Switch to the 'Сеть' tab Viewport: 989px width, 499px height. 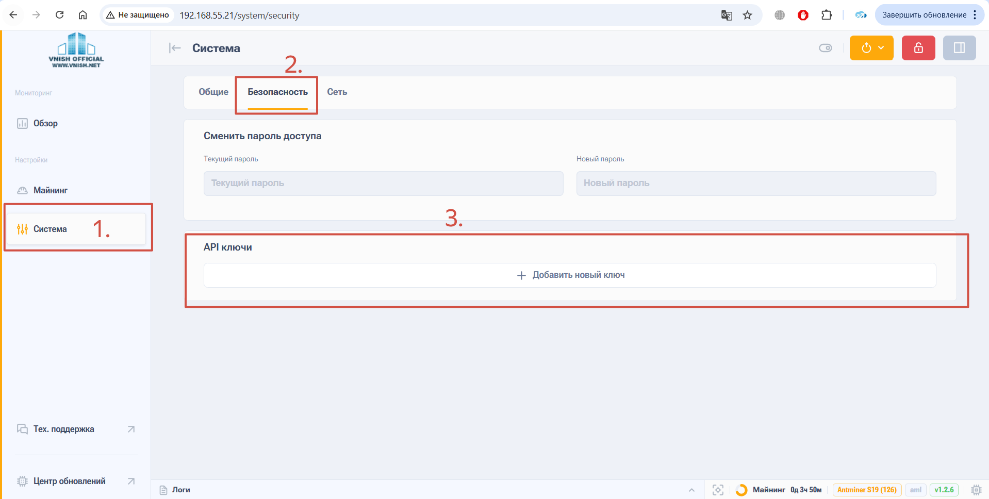pos(337,92)
